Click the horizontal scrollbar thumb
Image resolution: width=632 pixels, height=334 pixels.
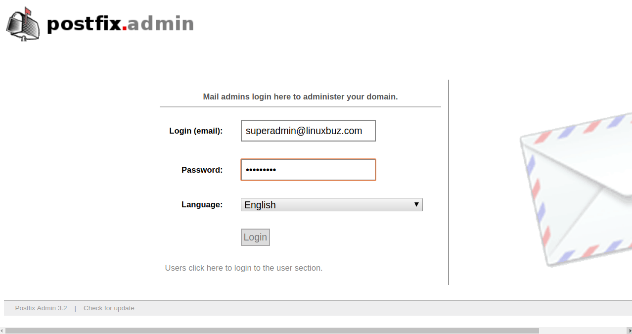(272, 331)
